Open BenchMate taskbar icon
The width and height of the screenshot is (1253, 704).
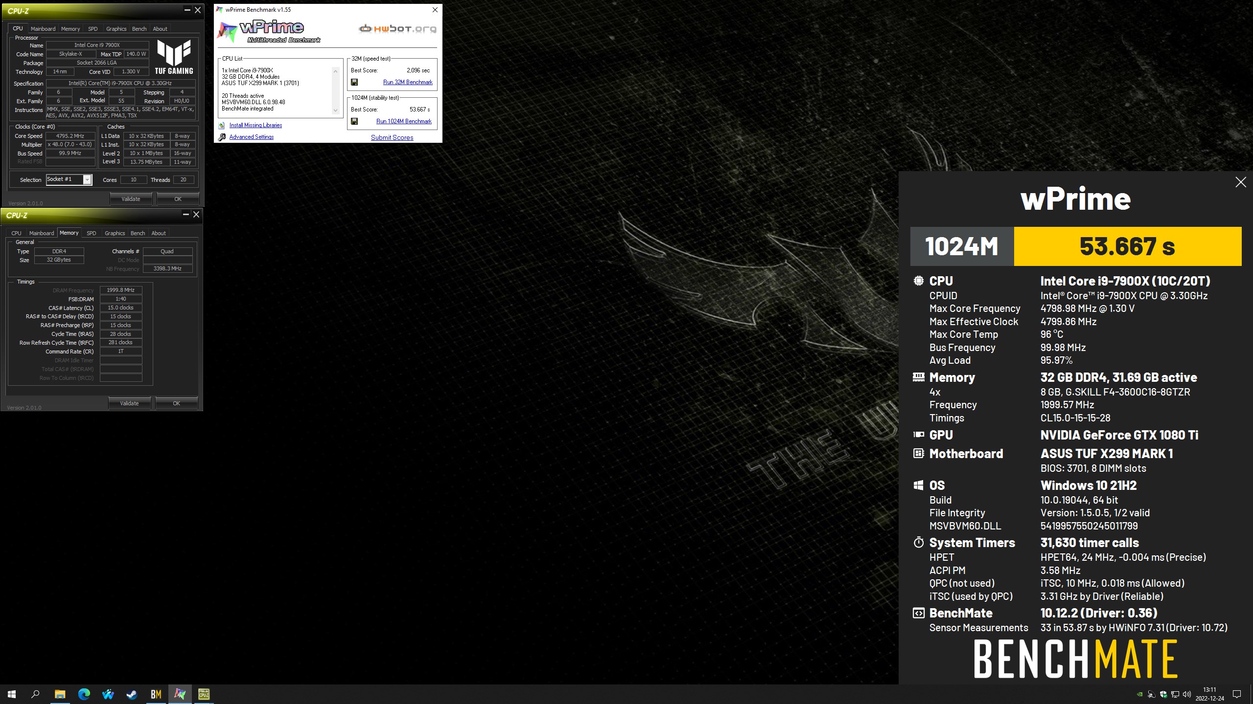point(156,694)
